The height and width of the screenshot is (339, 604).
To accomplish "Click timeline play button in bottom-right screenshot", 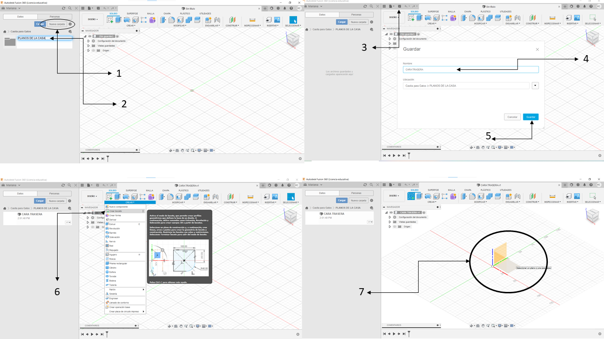I will pyautogui.click(x=394, y=334).
